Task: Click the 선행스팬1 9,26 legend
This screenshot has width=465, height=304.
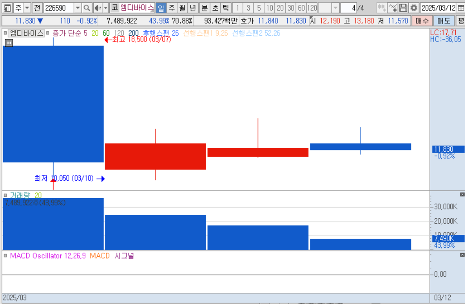Action: click(206, 33)
